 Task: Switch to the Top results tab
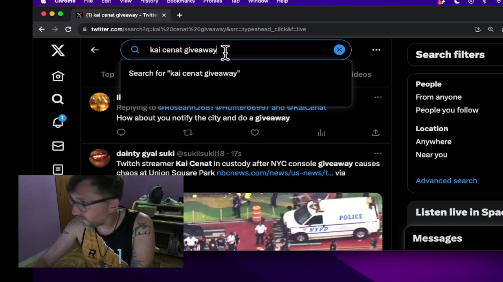(107, 74)
